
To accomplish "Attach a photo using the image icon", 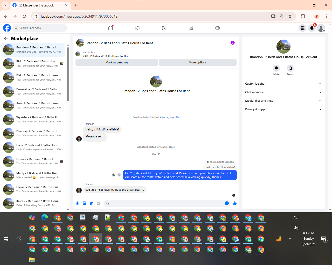I will coord(84,203).
